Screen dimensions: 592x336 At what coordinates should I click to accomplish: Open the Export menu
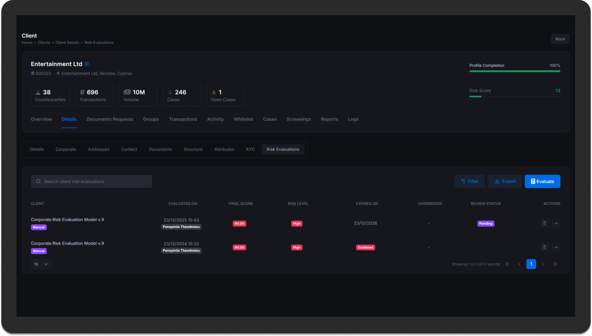[x=505, y=181]
